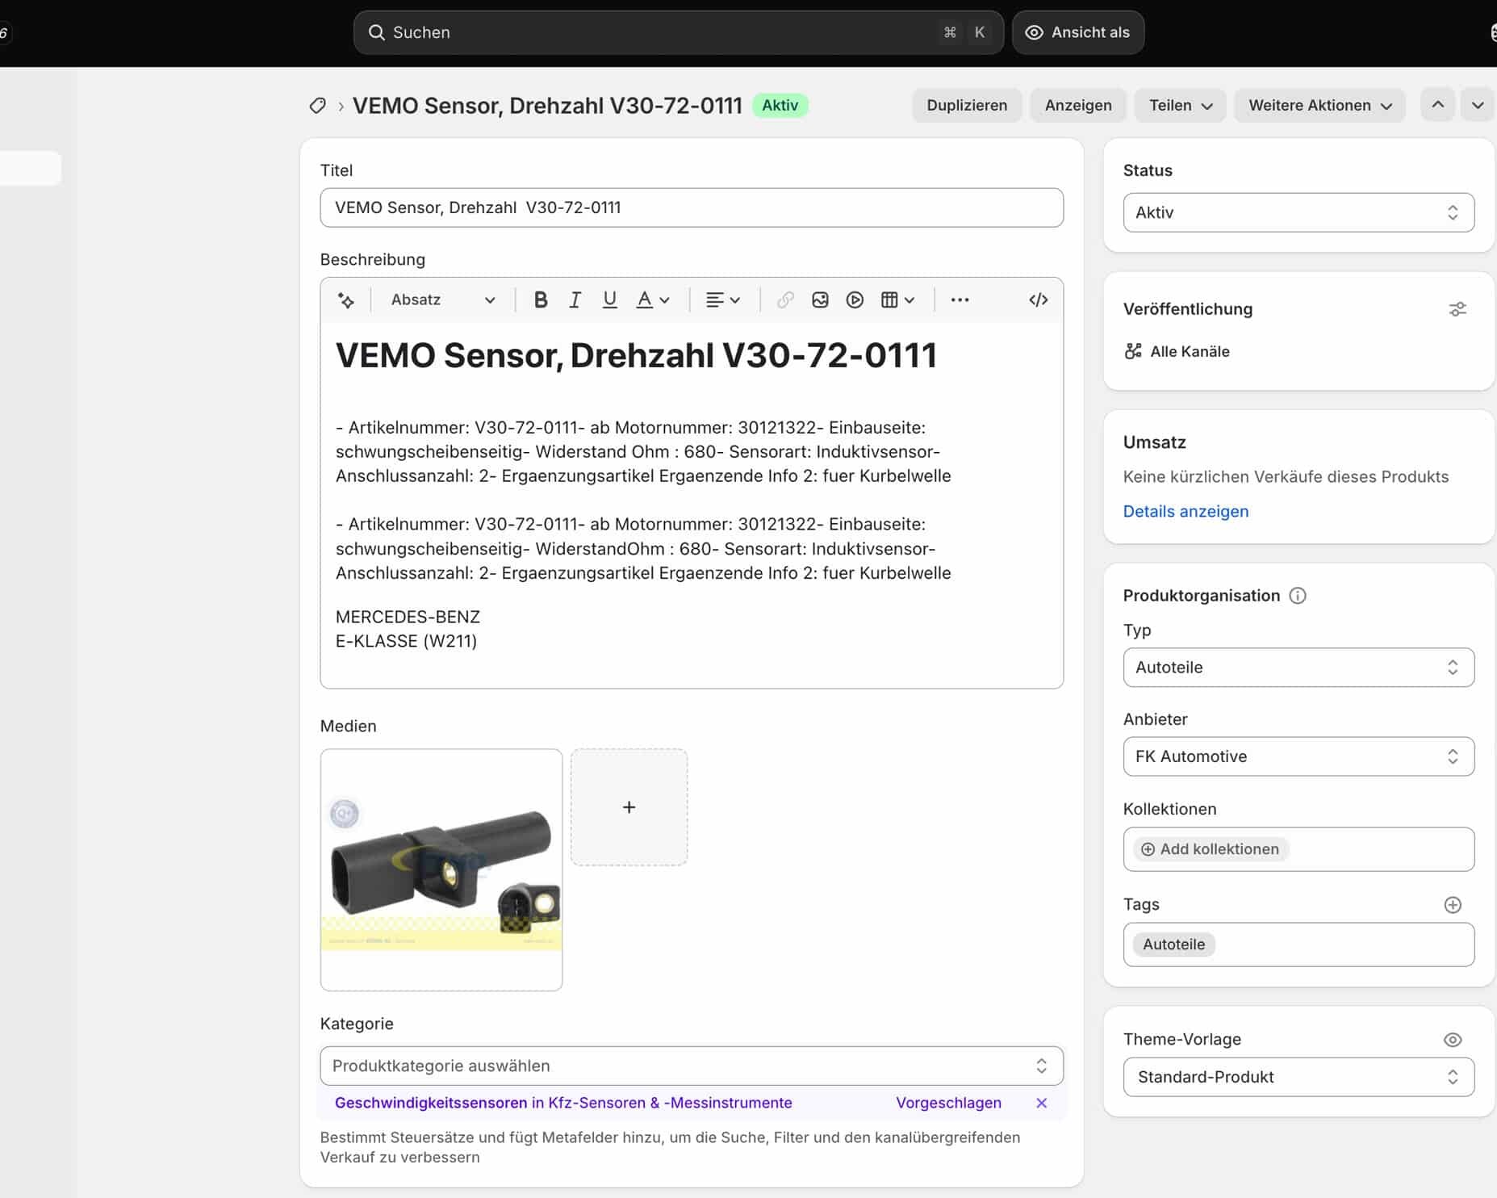Click the Vorgeschlagen label
This screenshot has width=1497, height=1198.
[948, 1103]
